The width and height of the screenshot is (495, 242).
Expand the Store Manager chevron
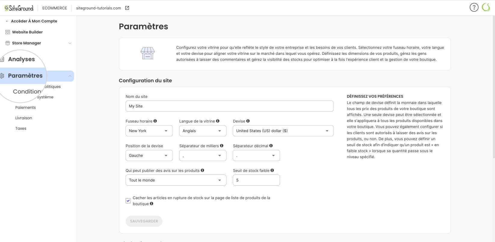click(70, 43)
